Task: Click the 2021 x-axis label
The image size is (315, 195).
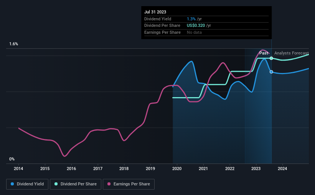Action: (x=203, y=169)
